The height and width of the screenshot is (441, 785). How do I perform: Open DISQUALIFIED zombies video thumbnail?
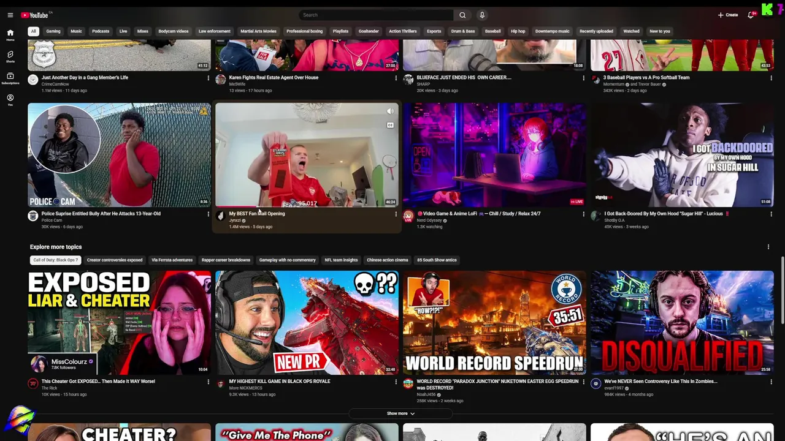(x=682, y=323)
